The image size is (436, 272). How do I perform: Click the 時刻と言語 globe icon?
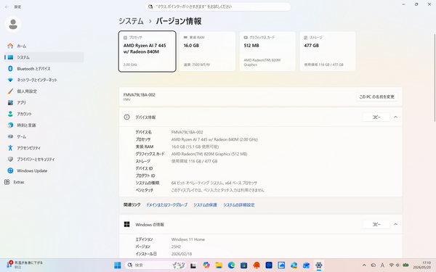click(x=10, y=125)
